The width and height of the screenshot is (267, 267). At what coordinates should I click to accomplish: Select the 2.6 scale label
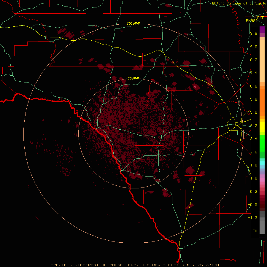pyautogui.click(x=254, y=152)
